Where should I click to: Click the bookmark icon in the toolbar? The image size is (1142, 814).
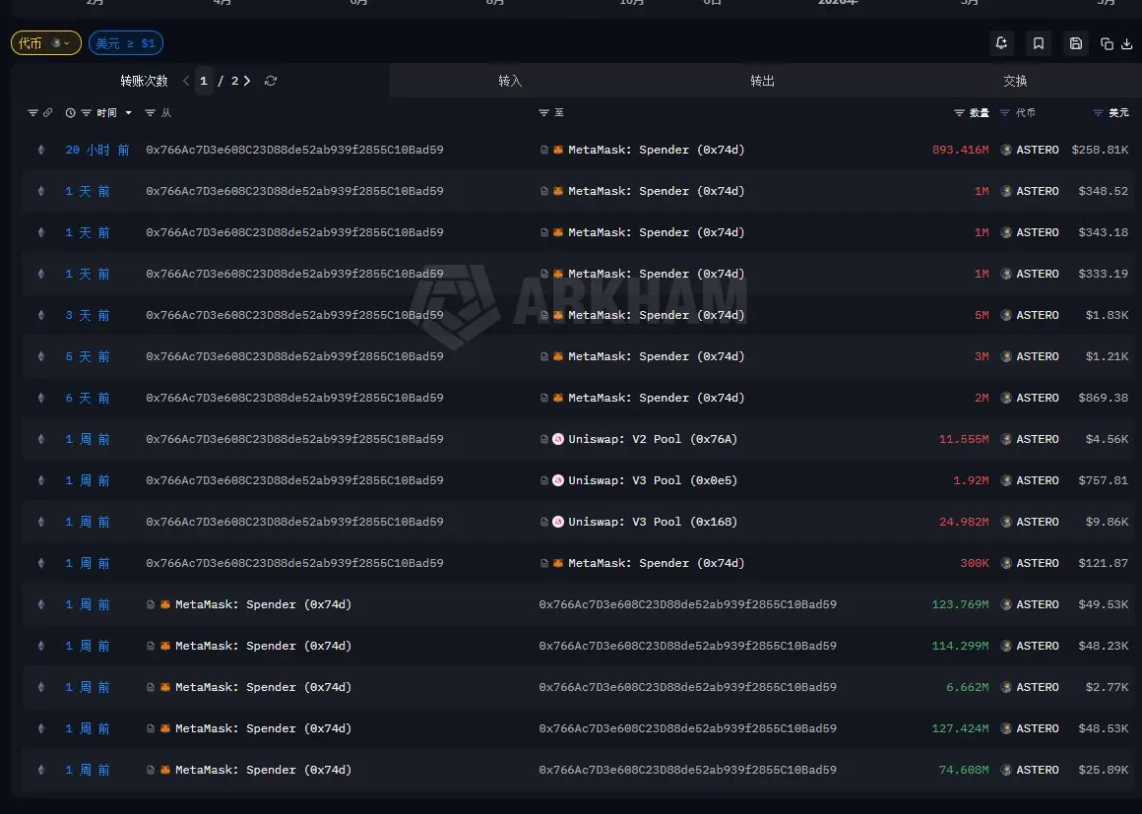coord(1039,43)
